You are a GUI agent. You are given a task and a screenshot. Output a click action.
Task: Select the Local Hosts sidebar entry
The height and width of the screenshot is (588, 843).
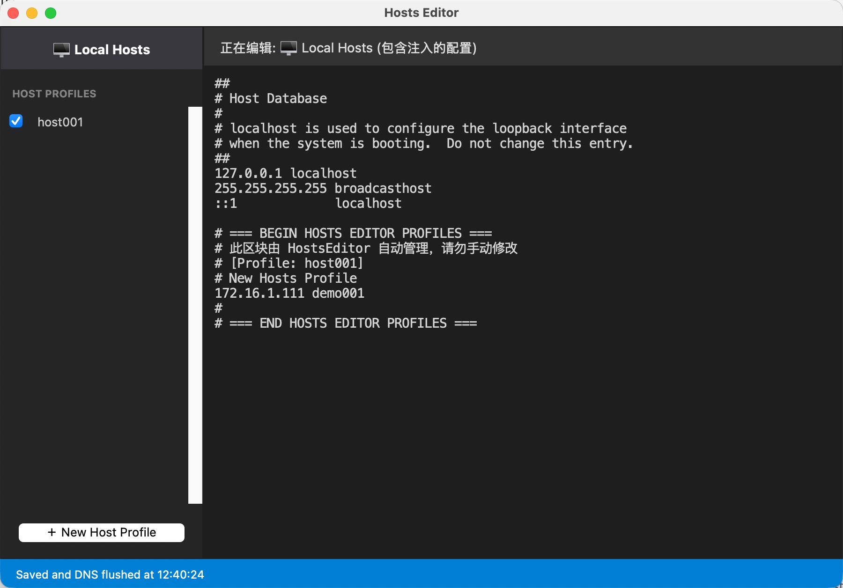coord(102,49)
